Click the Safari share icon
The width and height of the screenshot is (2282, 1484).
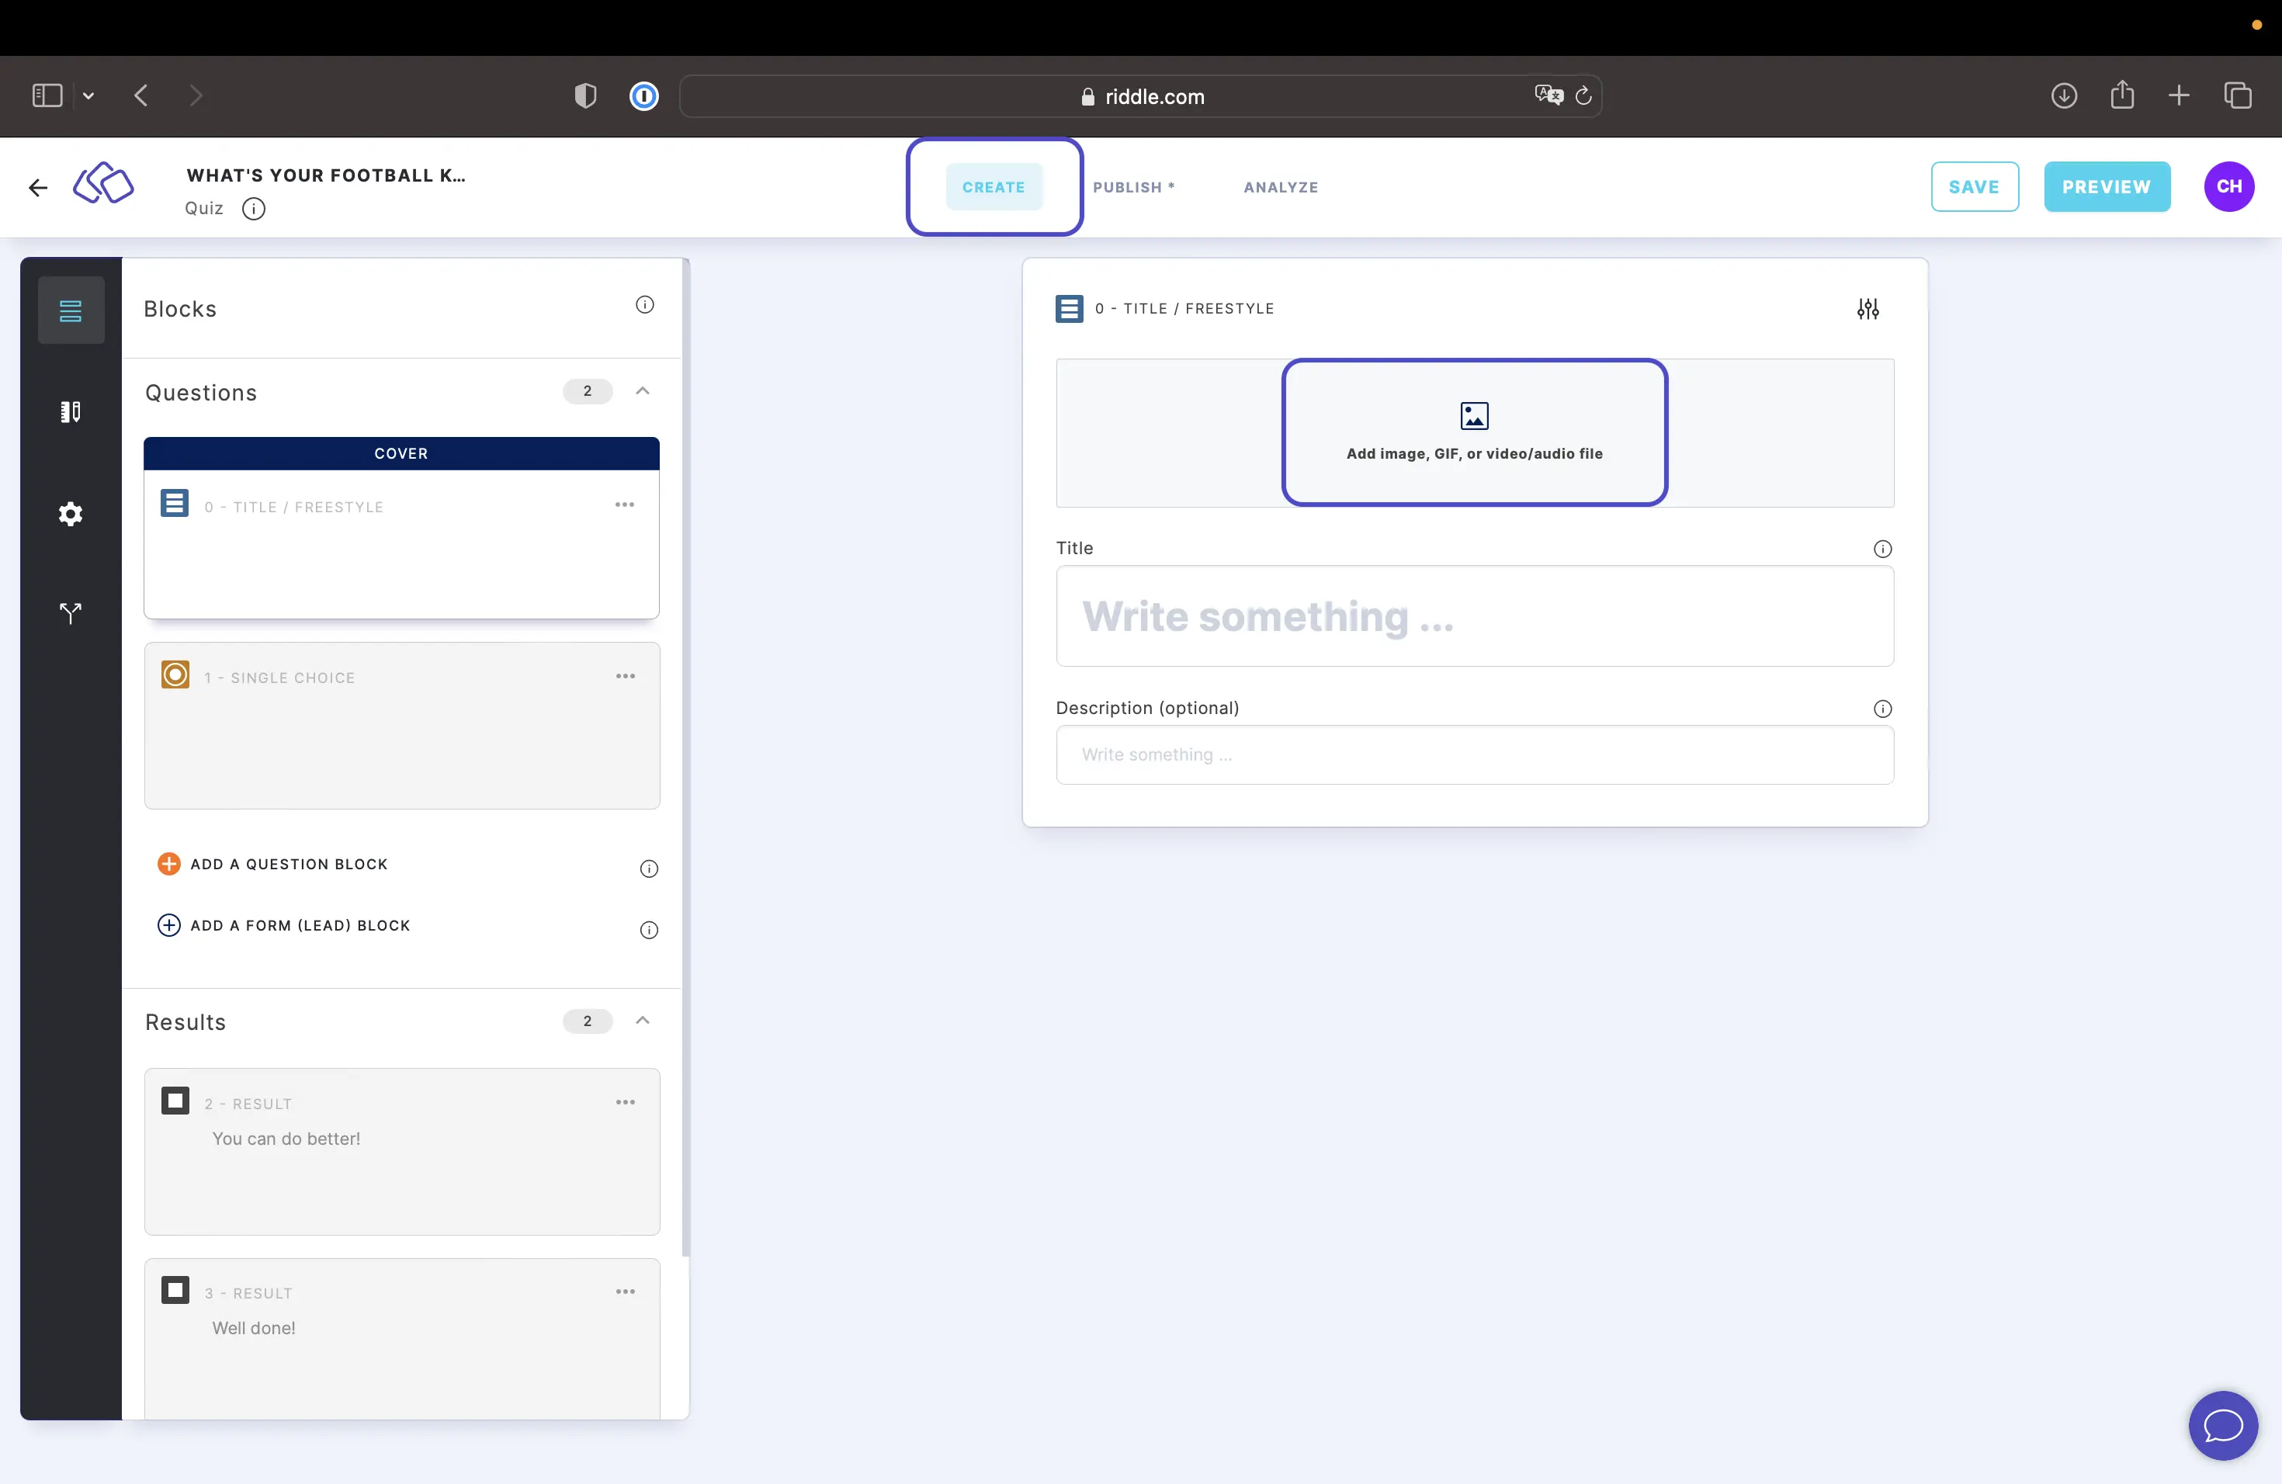pyautogui.click(x=2122, y=95)
